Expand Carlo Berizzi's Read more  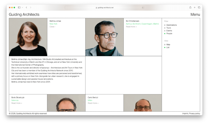pyautogui.click(x=93, y=103)
